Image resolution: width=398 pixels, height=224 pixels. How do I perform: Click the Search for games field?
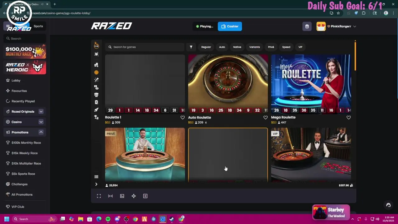click(145, 47)
